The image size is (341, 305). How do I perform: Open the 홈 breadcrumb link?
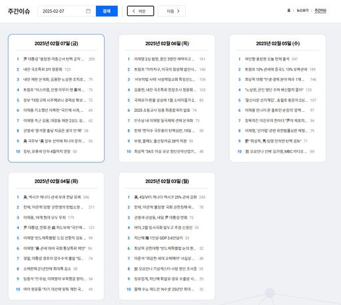(x=288, y=11)
